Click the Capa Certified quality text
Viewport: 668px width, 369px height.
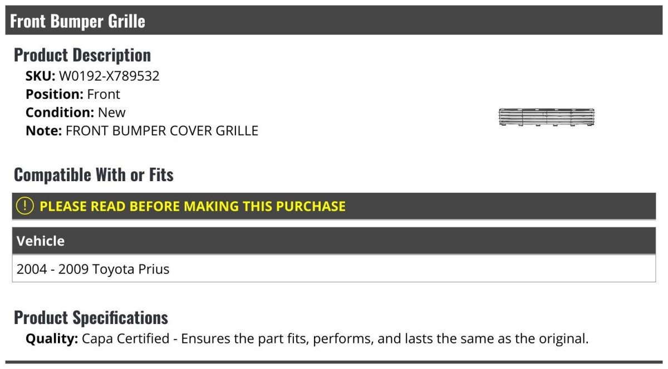[335, 338]
